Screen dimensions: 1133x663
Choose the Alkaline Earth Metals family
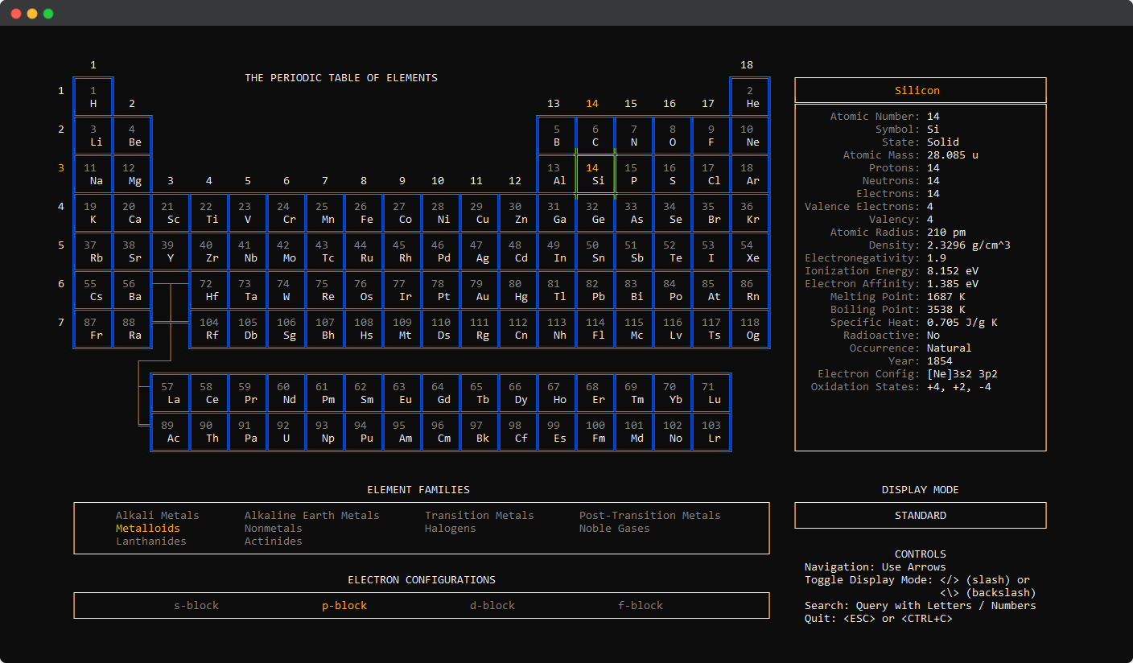tap(312, 516)
